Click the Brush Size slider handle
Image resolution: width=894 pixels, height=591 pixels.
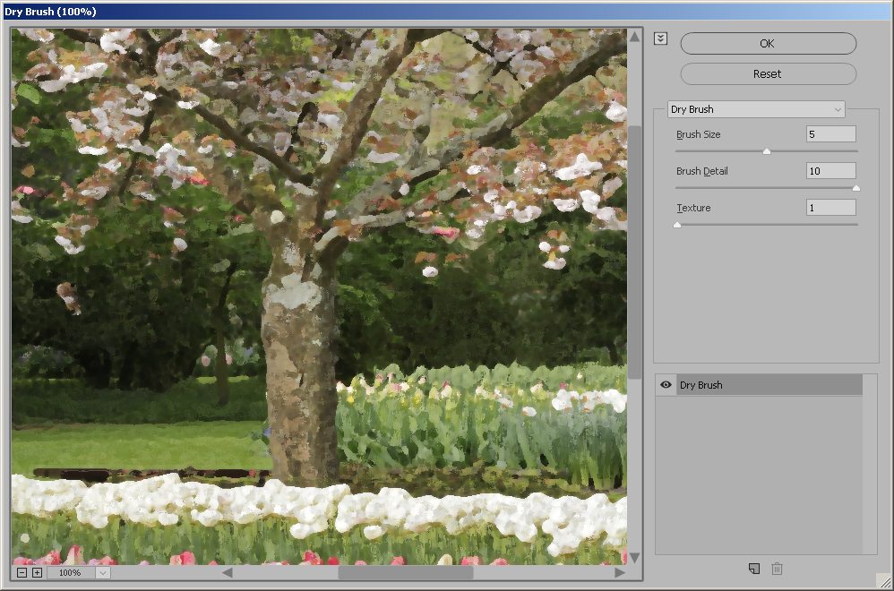pos(766,151)
